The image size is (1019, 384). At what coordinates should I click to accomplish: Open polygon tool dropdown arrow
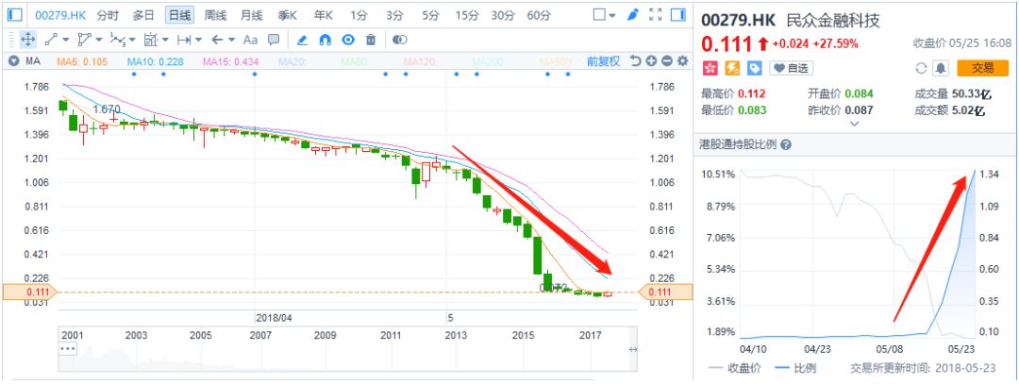[99, 41]
